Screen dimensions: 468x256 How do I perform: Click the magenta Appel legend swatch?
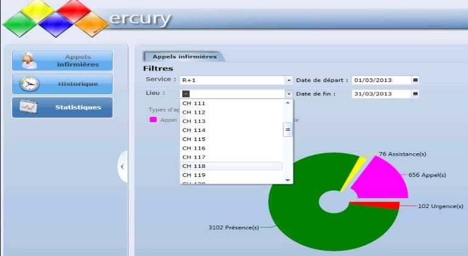153,120
